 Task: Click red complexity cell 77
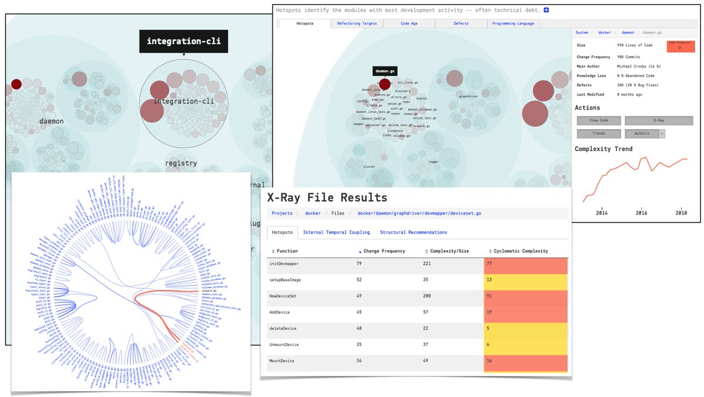click(526, 265)
